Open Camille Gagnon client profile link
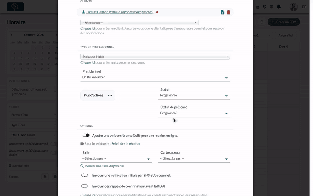This screenshot has height=196, width=313. [120, 12]
